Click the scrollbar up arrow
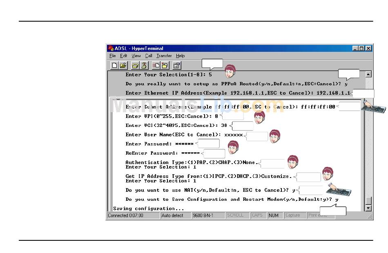388x253 pixels. pos(368,75)
